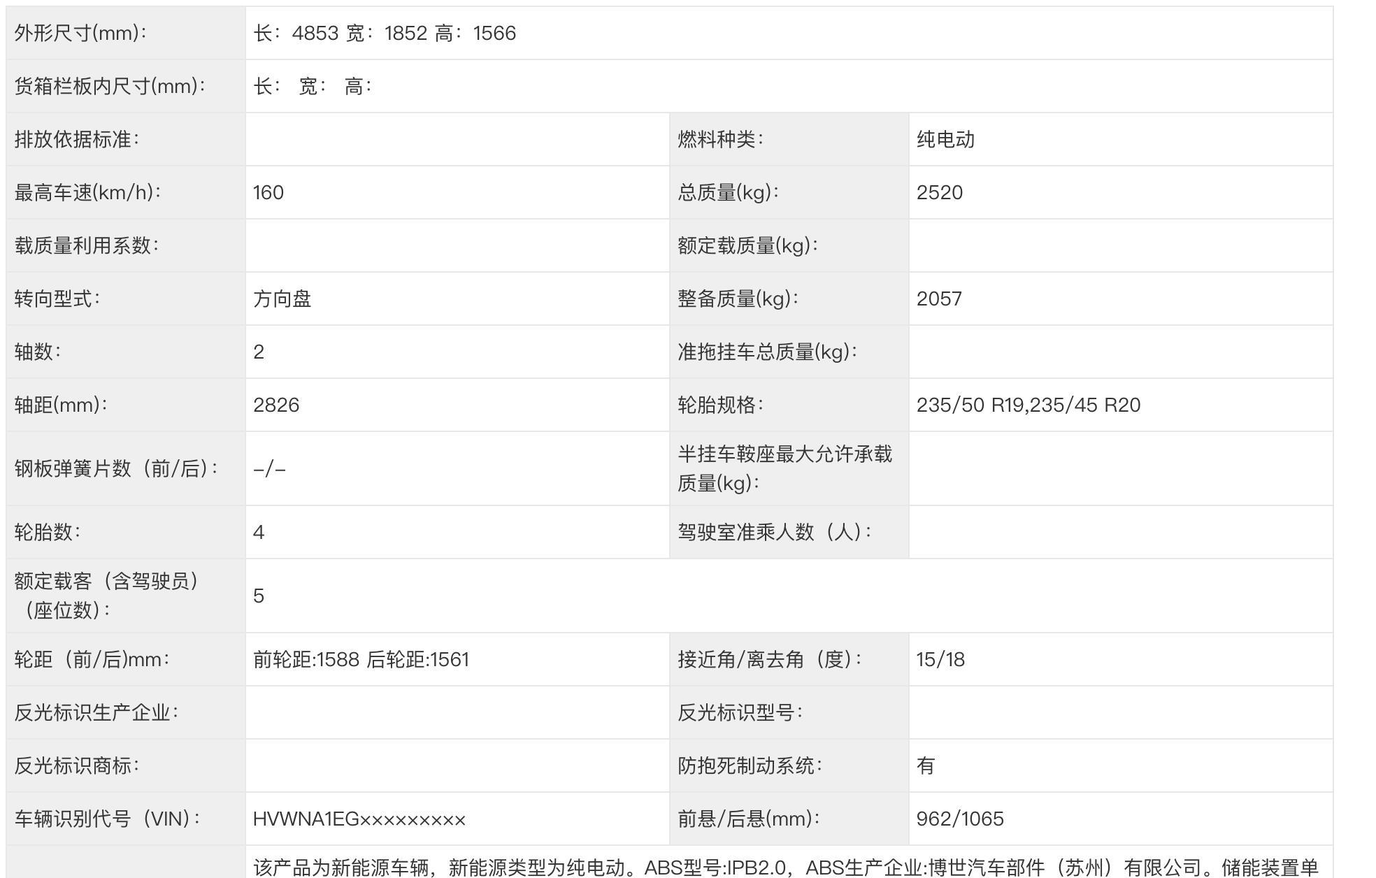Screen dimensions: 1376x878
Task: Click the 最高车速 value 160
Action: (x=268, y=193)
